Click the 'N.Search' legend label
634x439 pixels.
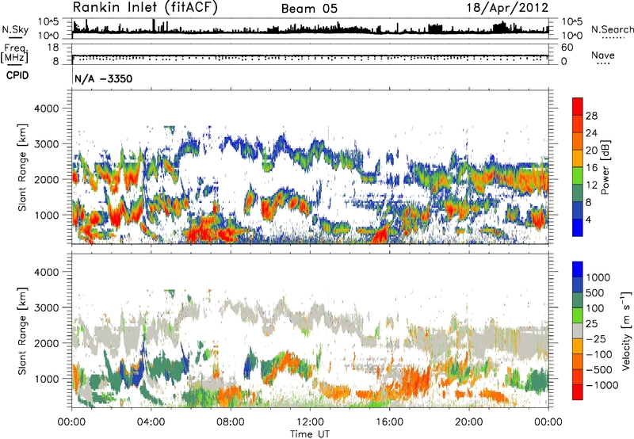point(613,29)
